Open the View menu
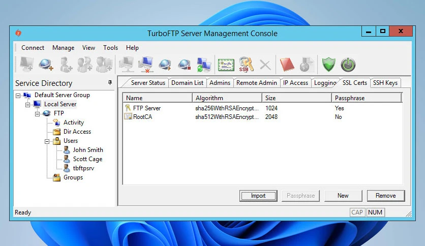 pyautogui.click(x=88, y=48)
